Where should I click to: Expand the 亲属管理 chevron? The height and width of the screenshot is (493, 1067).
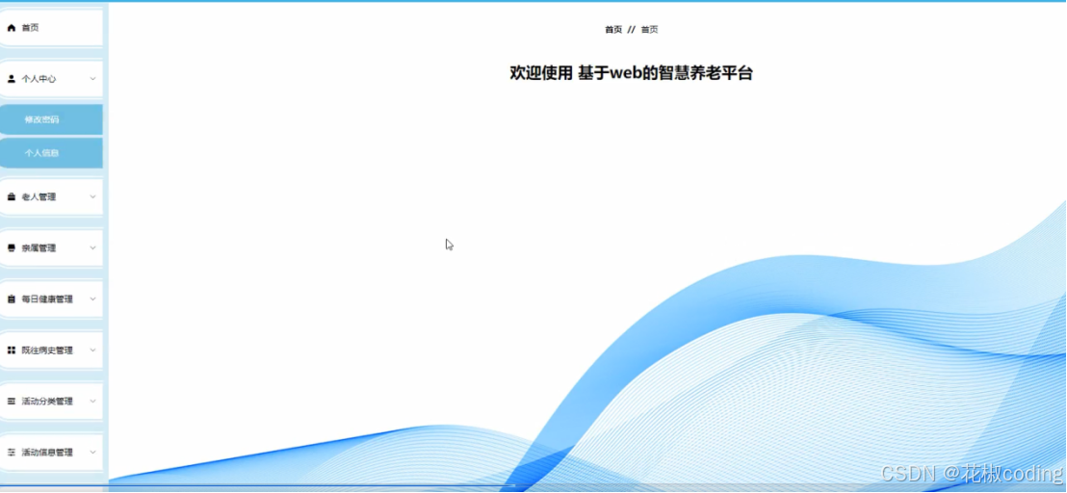92,248
